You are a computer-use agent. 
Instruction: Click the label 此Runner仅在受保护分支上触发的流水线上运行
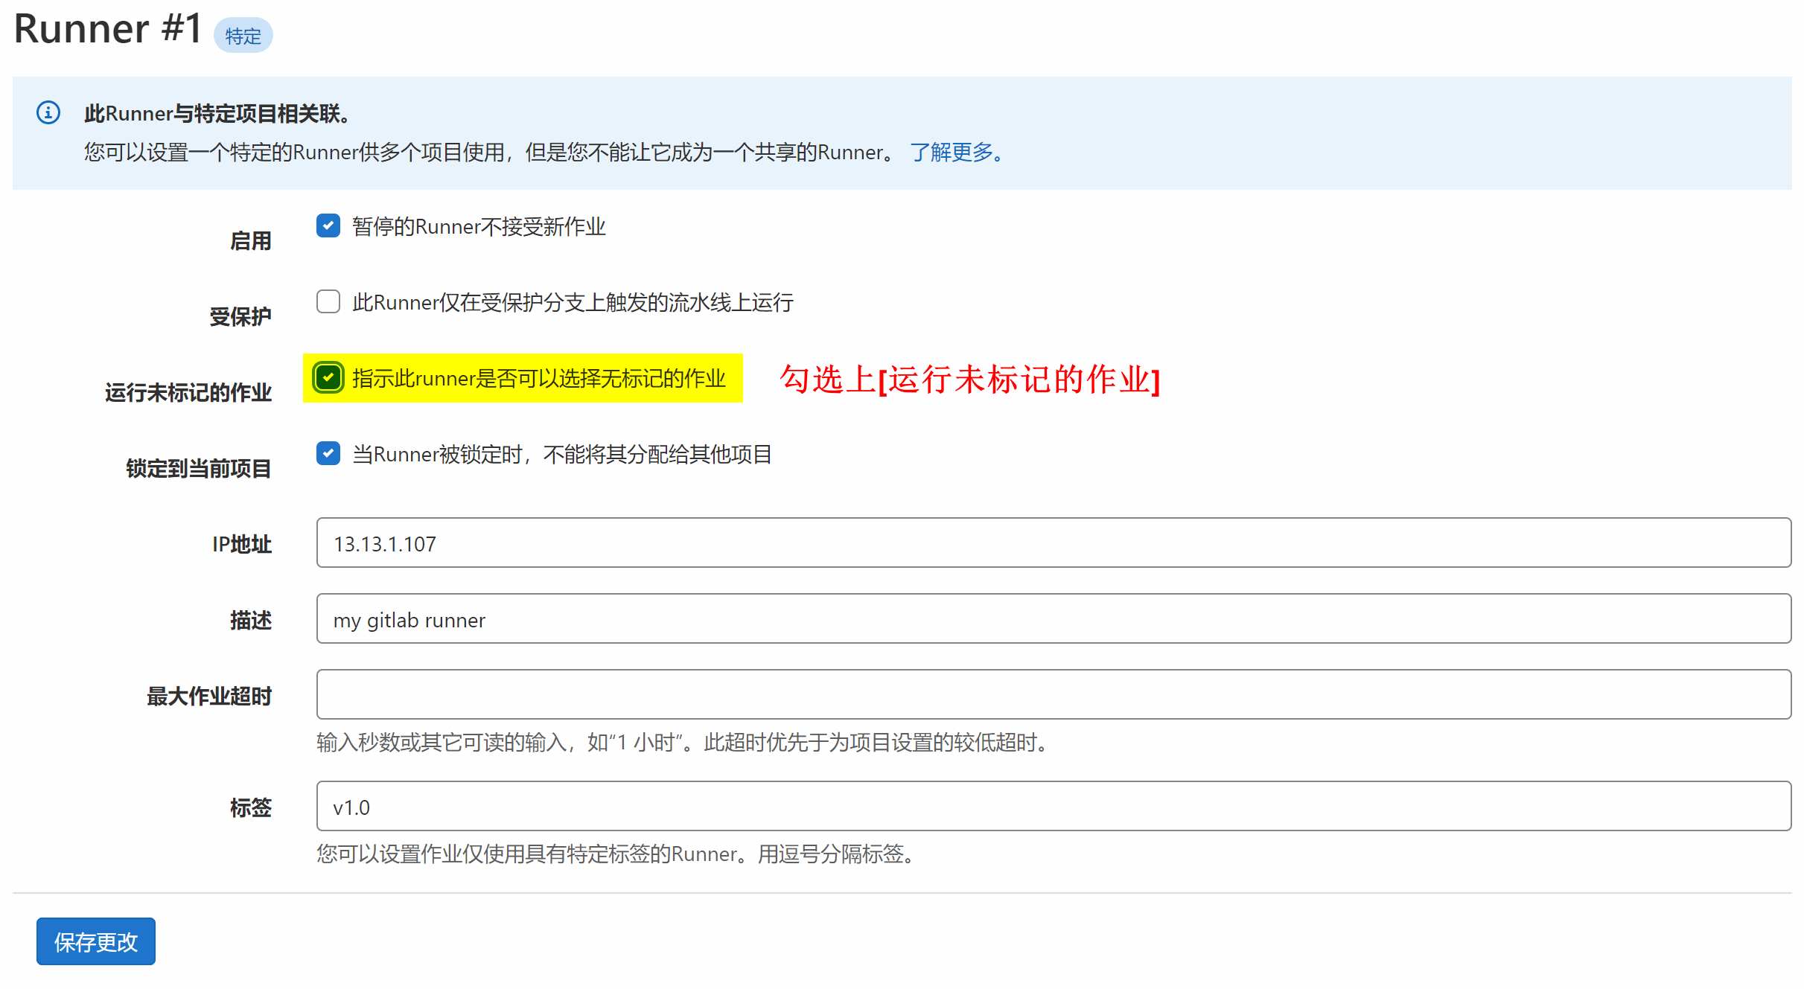(572, 302)
